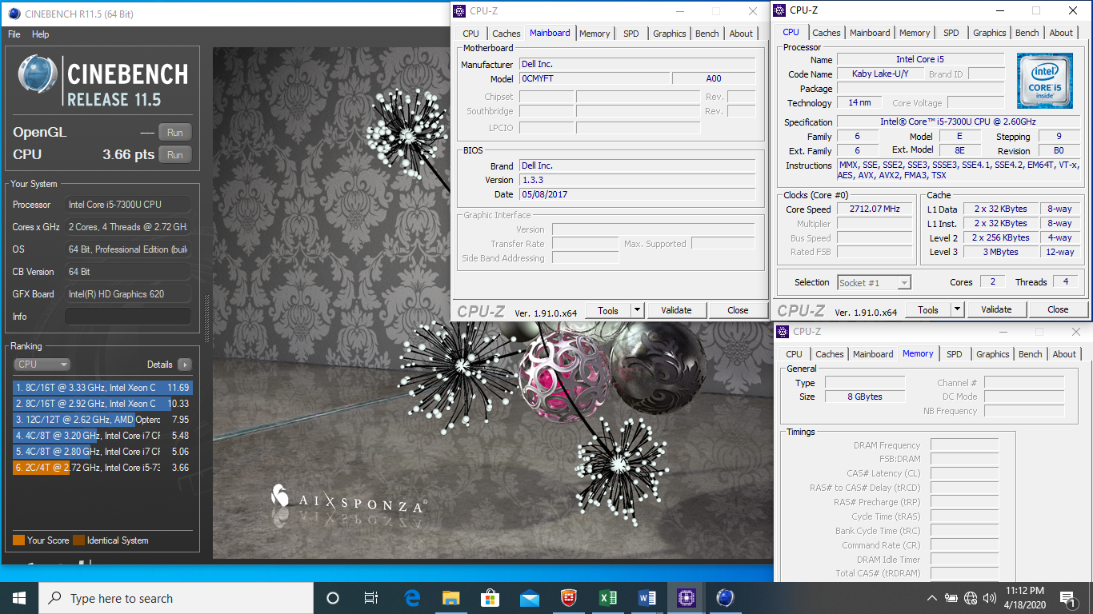Screen dimensions: 1093x614
Task: Open Graphics tab in bottom CPU-Z Memory window
Action: tap(993, 354)
